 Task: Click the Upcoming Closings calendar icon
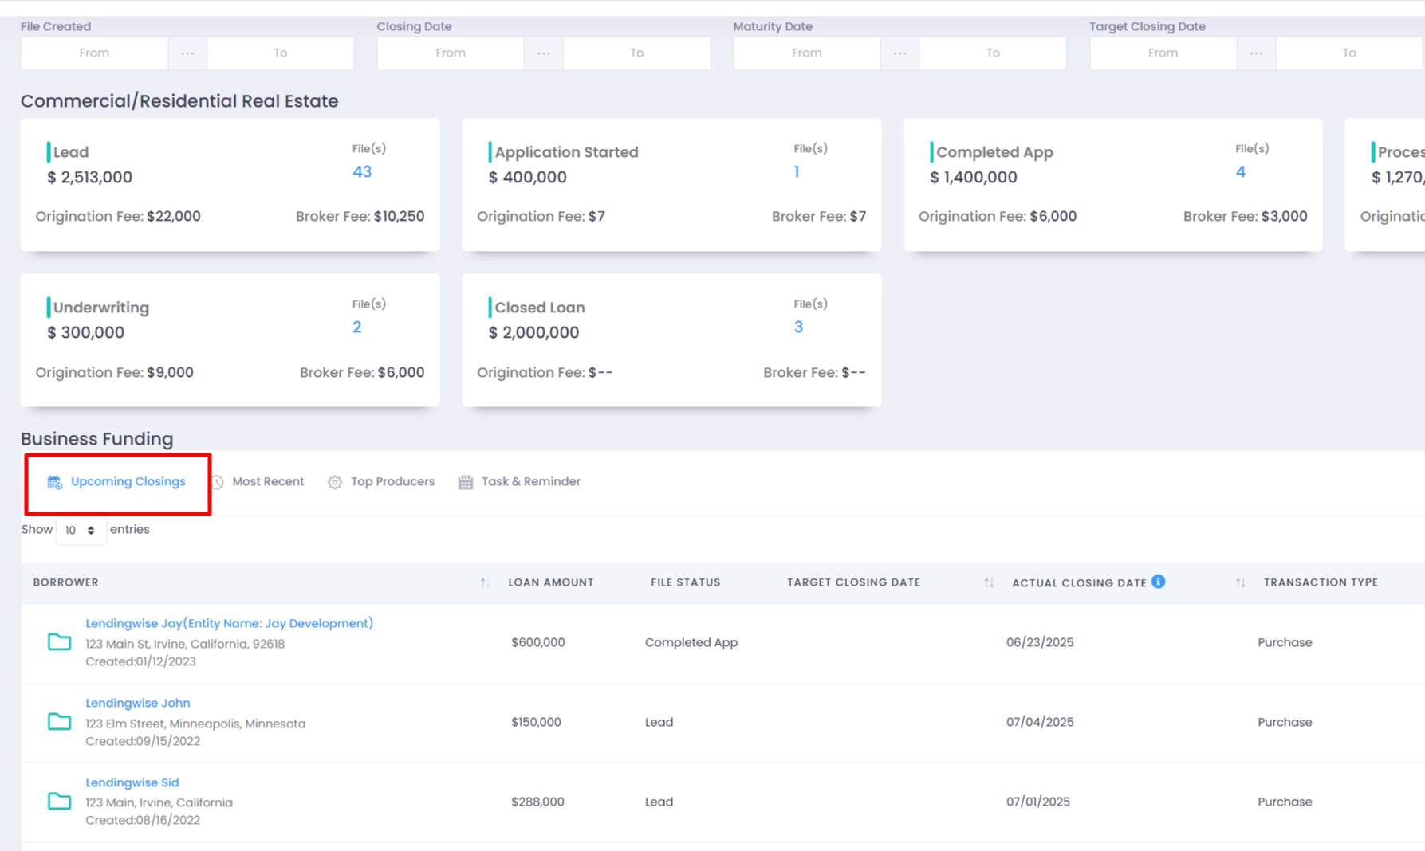pyautogui.click(x=54, y=482)
